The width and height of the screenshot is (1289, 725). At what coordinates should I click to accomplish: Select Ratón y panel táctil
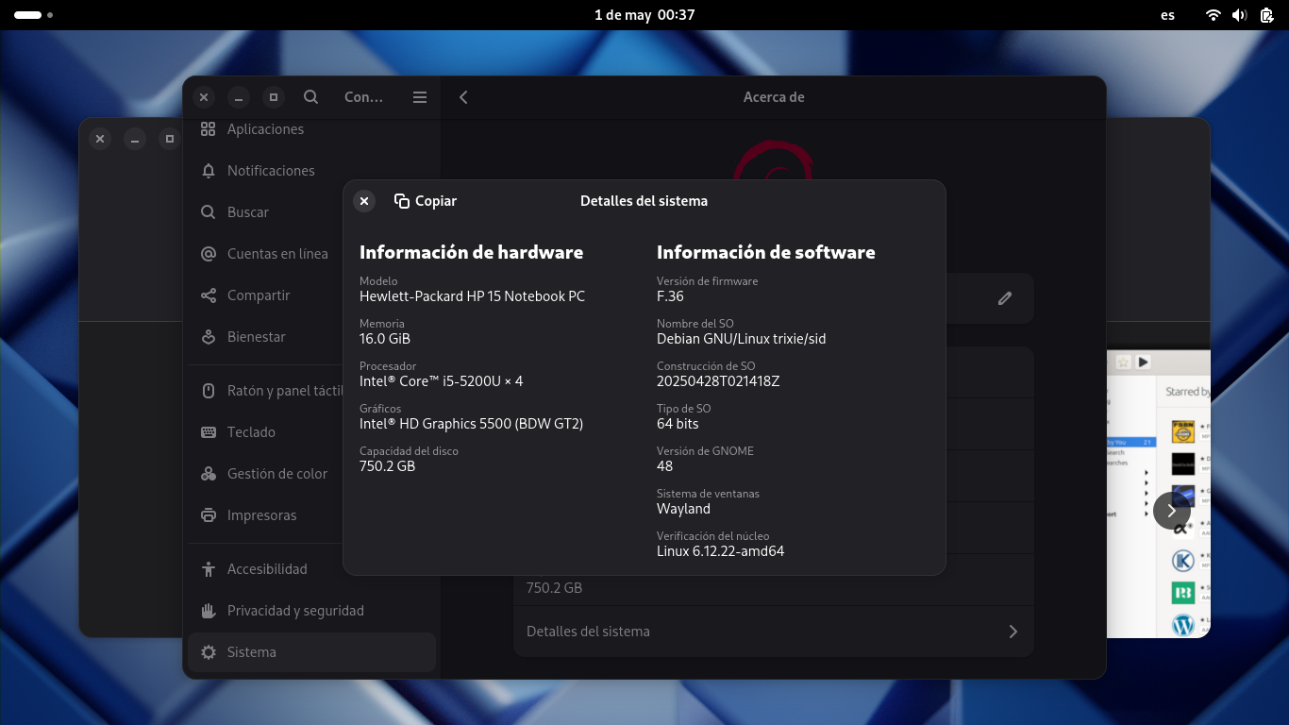(311, 391)
